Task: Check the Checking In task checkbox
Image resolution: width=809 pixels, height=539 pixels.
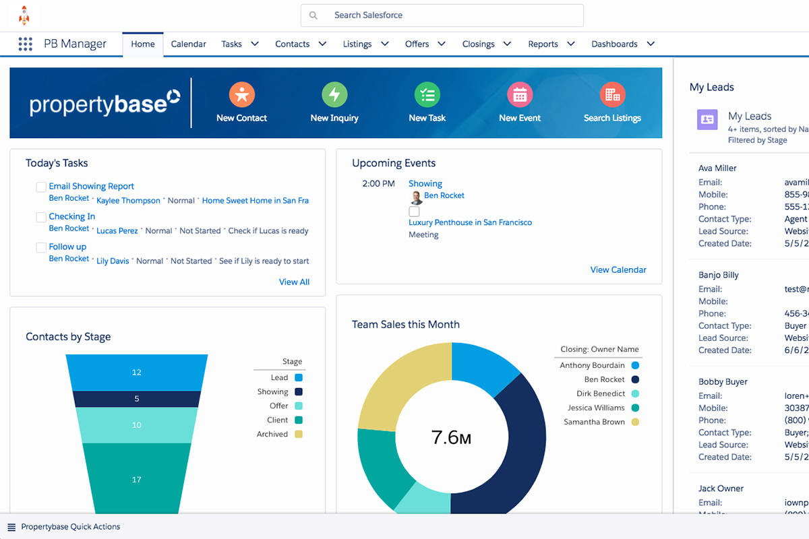Action: (x=41, y=218)
